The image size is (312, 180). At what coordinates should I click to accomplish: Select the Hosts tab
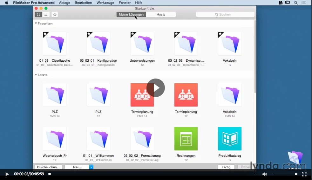point(161,14)
